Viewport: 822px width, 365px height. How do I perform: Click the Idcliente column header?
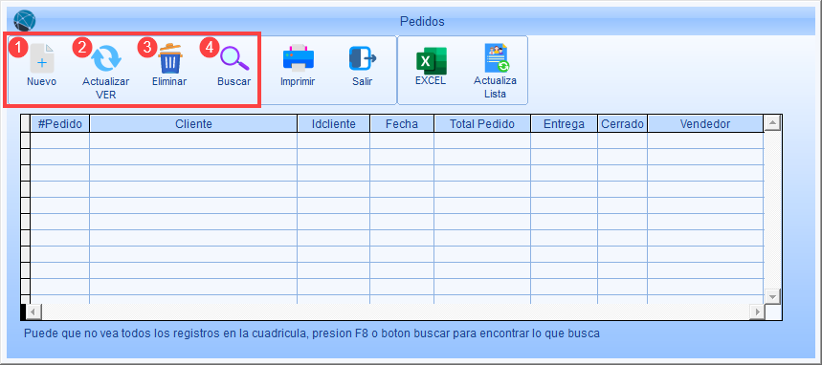pyautogui.click(x=333, y=124)
